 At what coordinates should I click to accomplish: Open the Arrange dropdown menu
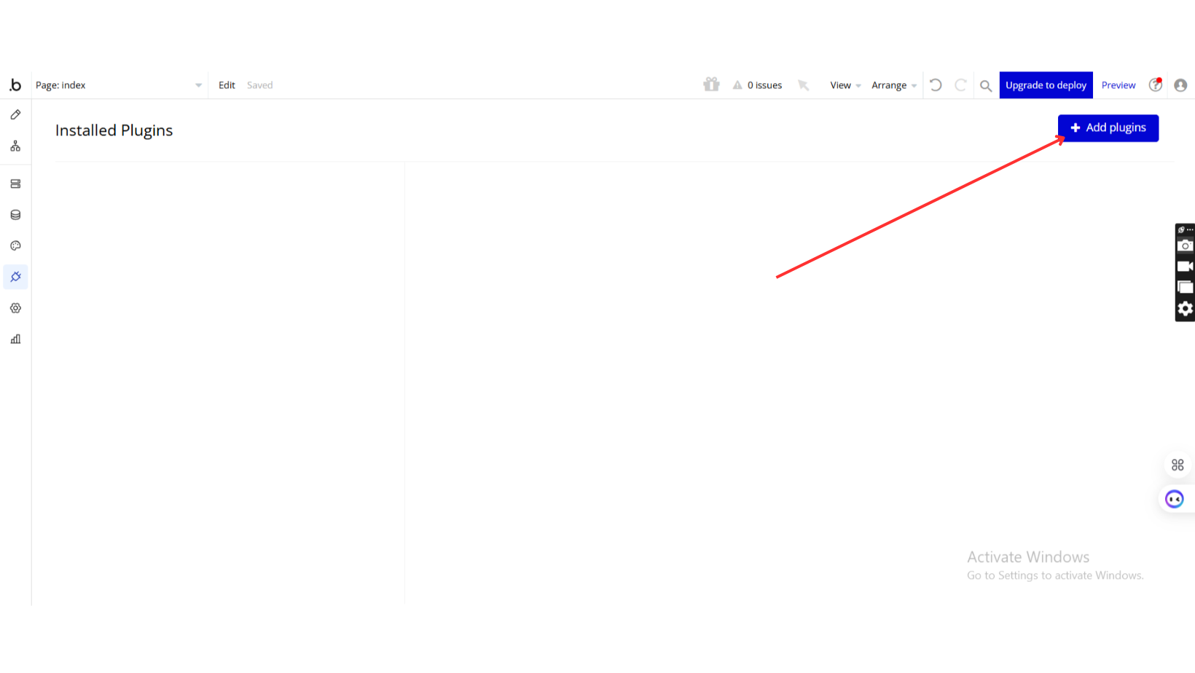(x=894, y=85)
